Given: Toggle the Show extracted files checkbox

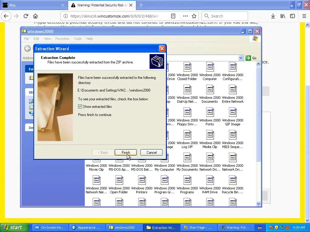Looking at the screenshot, I should (x=80, y=107).
